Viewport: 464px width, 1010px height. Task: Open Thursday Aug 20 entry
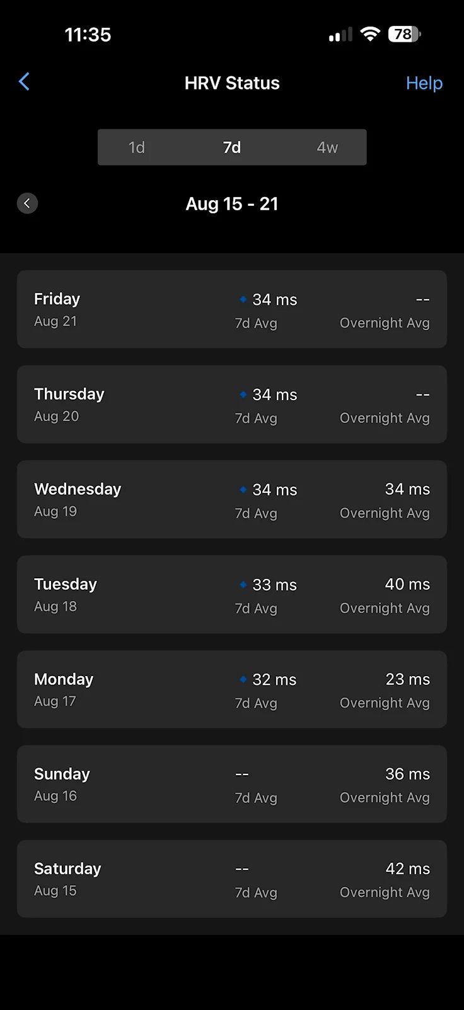[x=232, y=404]
